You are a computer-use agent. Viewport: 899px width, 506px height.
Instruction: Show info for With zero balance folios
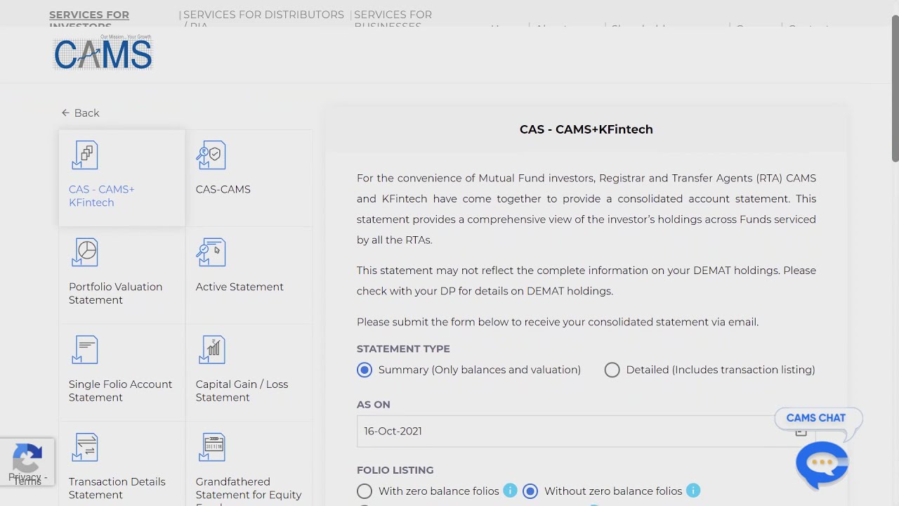(x=511, y=491)
